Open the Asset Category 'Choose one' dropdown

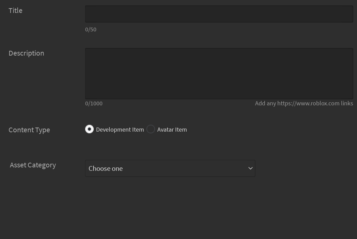pyautogui.click(x=170, y=168)
